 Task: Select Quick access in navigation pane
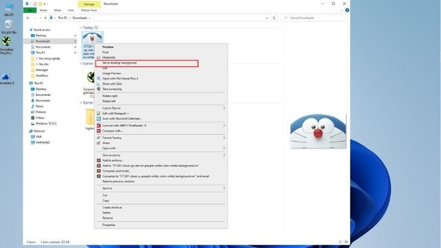coord(42,30)
